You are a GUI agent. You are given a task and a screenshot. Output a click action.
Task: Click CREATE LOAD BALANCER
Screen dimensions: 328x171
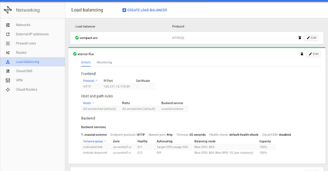[x=145, y=10]
